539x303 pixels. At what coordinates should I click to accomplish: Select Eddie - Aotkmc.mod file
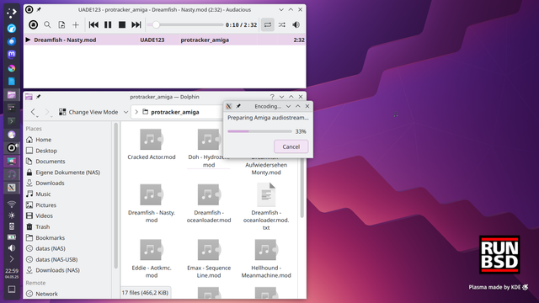tap(152, 258)
